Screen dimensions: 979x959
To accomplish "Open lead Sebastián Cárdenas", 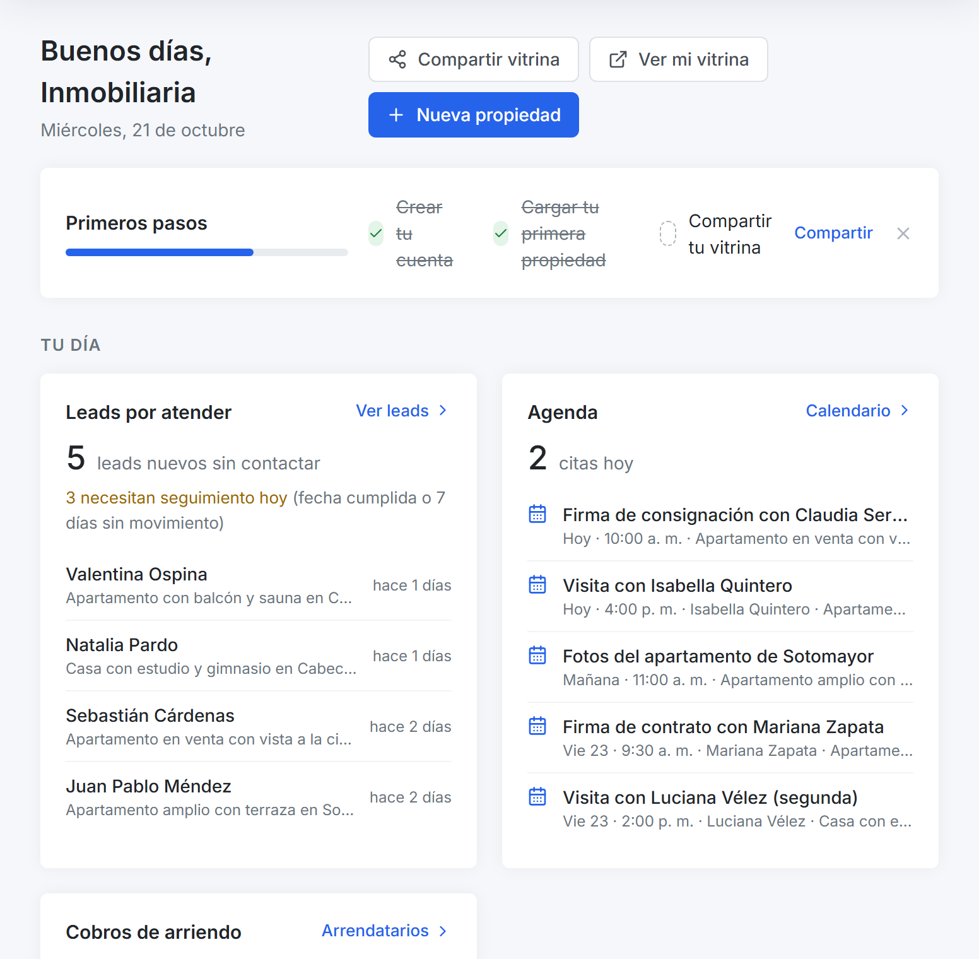I will point(259,727).
